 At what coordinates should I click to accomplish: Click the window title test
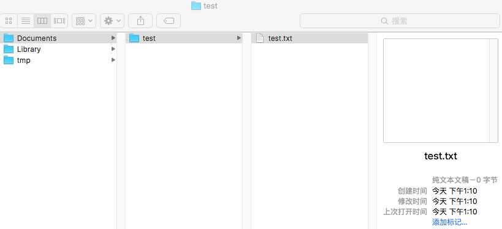tap(210, 5)
